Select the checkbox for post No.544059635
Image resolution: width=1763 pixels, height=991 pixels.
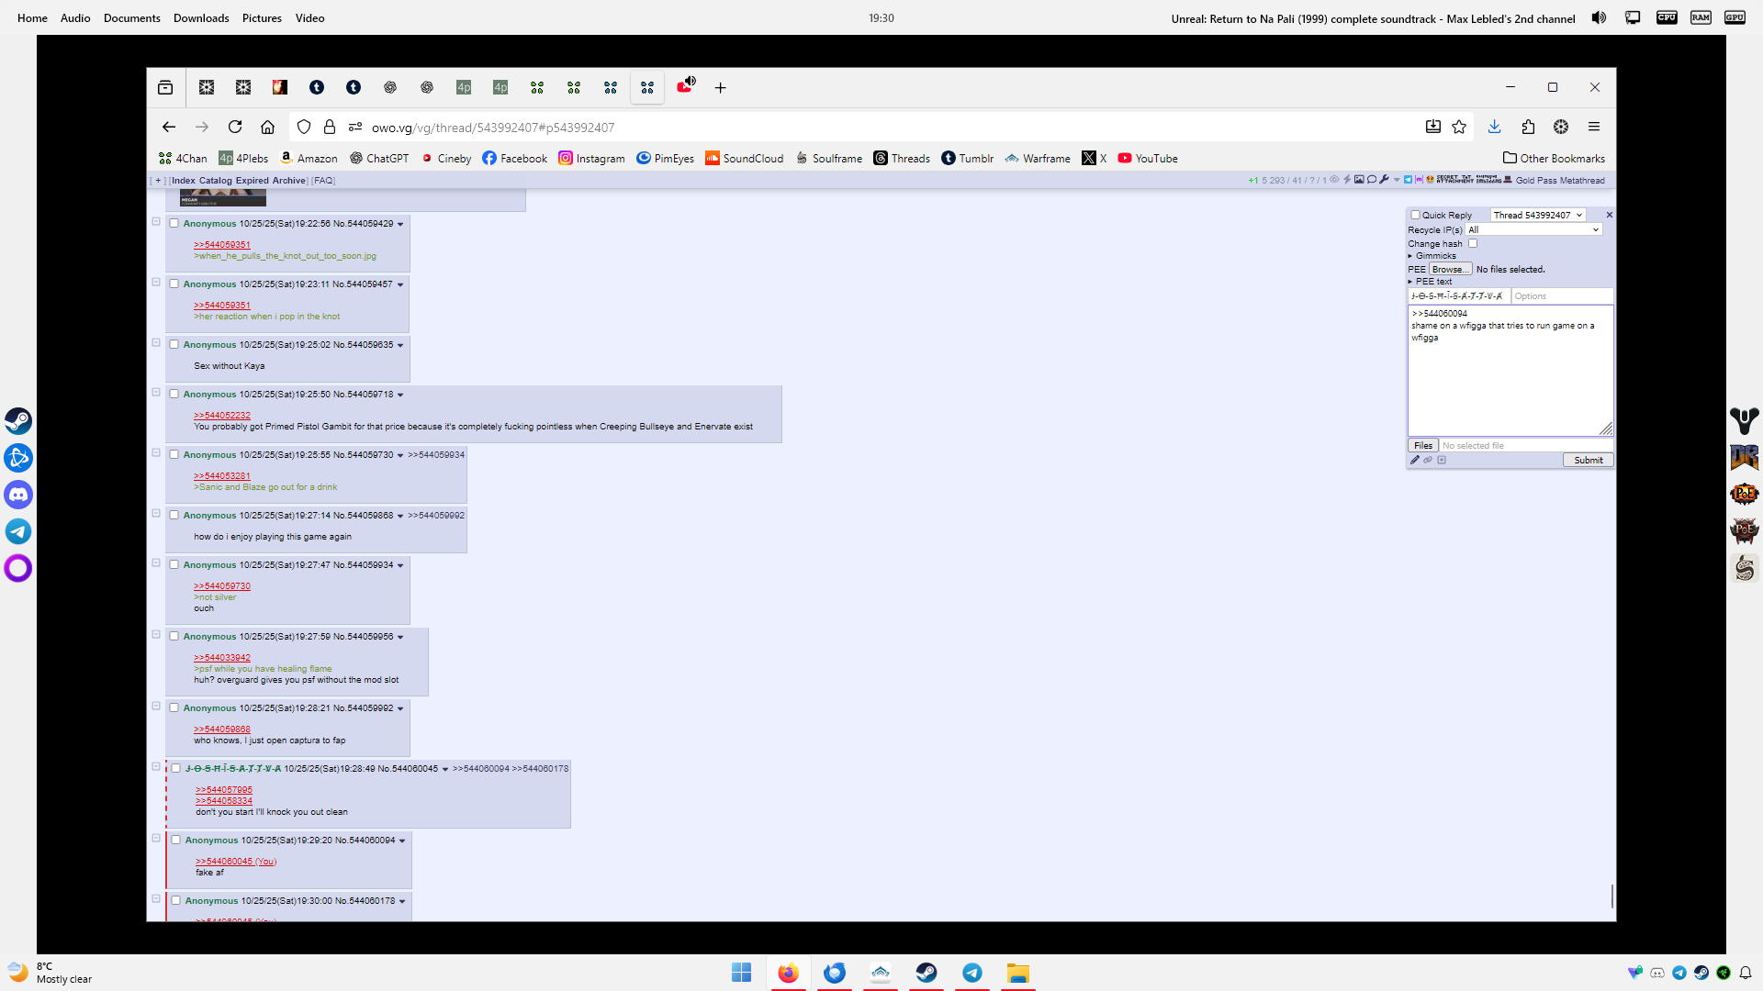[174, 345]
